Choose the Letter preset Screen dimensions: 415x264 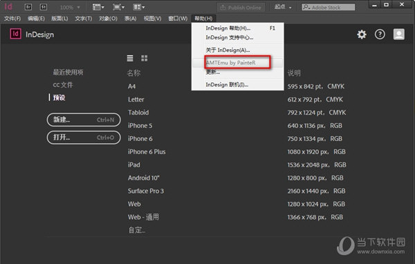pyautogui.click(x=136, y=100)
